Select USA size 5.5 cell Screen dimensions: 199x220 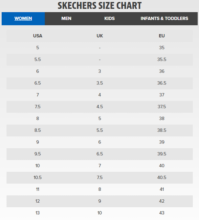pyautogui.click(x=38, y=60)
